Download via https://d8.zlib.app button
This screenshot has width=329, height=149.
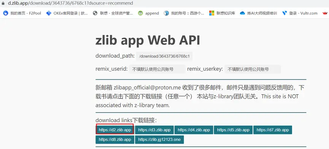point(115,139)
